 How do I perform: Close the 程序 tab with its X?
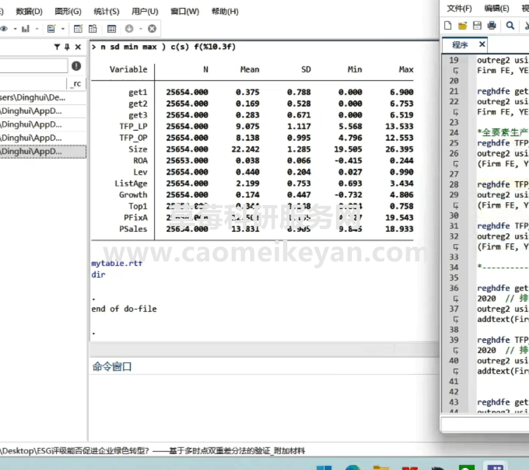pyautogui.click(x=482, y=44)
